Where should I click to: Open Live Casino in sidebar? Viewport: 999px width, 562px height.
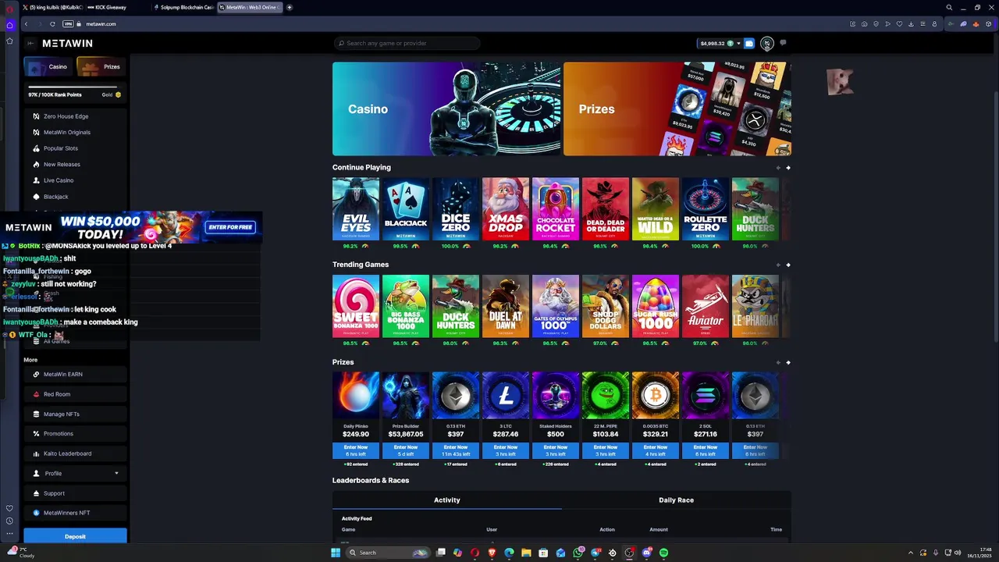[75, 180]
